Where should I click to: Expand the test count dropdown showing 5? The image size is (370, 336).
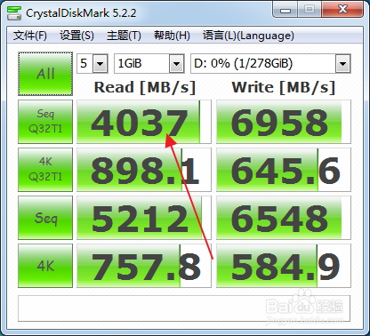point(100,63)
